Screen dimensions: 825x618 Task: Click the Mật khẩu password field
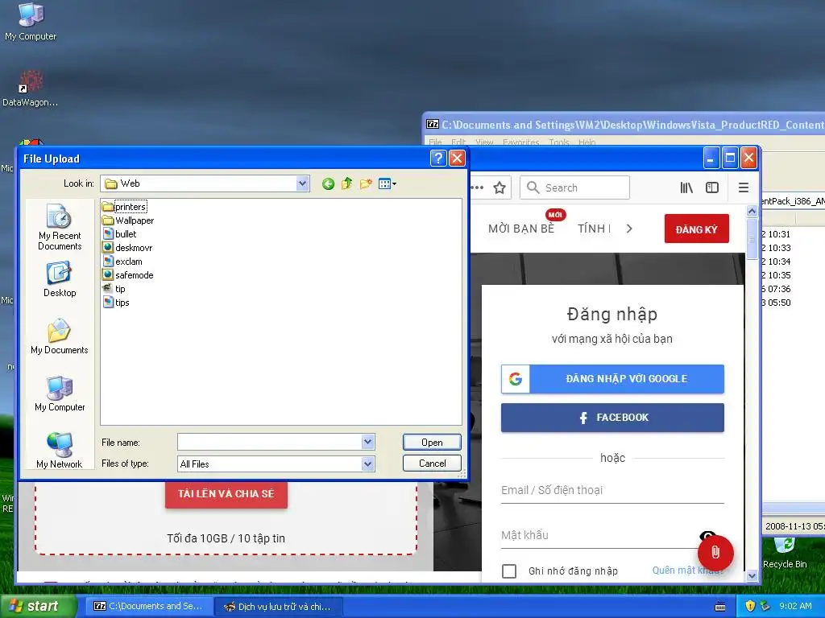click(x=599, y=535)
